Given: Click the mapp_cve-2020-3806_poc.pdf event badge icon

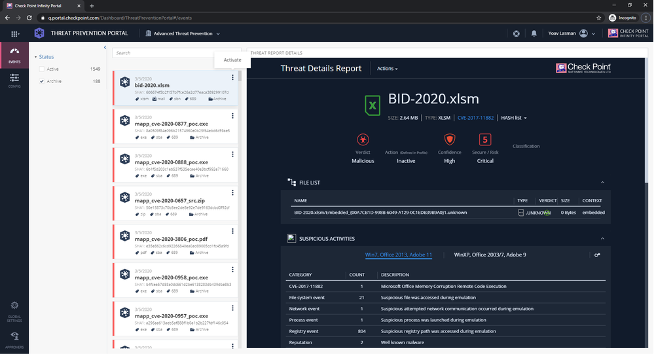Looking at the screenshot, I should [x=124, y=236].
